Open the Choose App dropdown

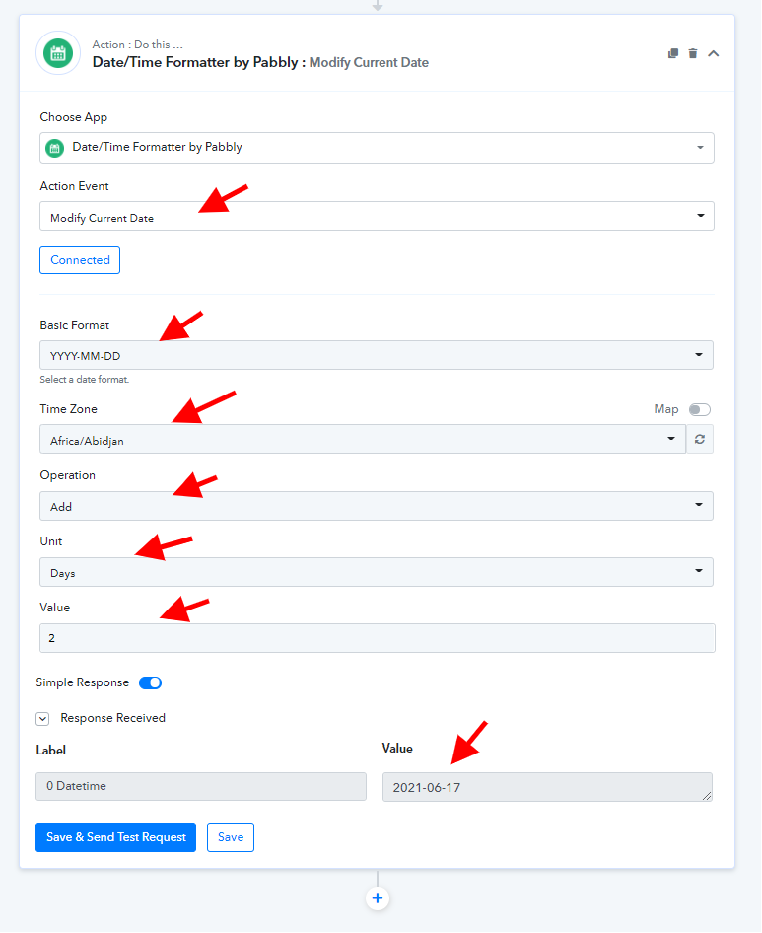pos(377,148)
